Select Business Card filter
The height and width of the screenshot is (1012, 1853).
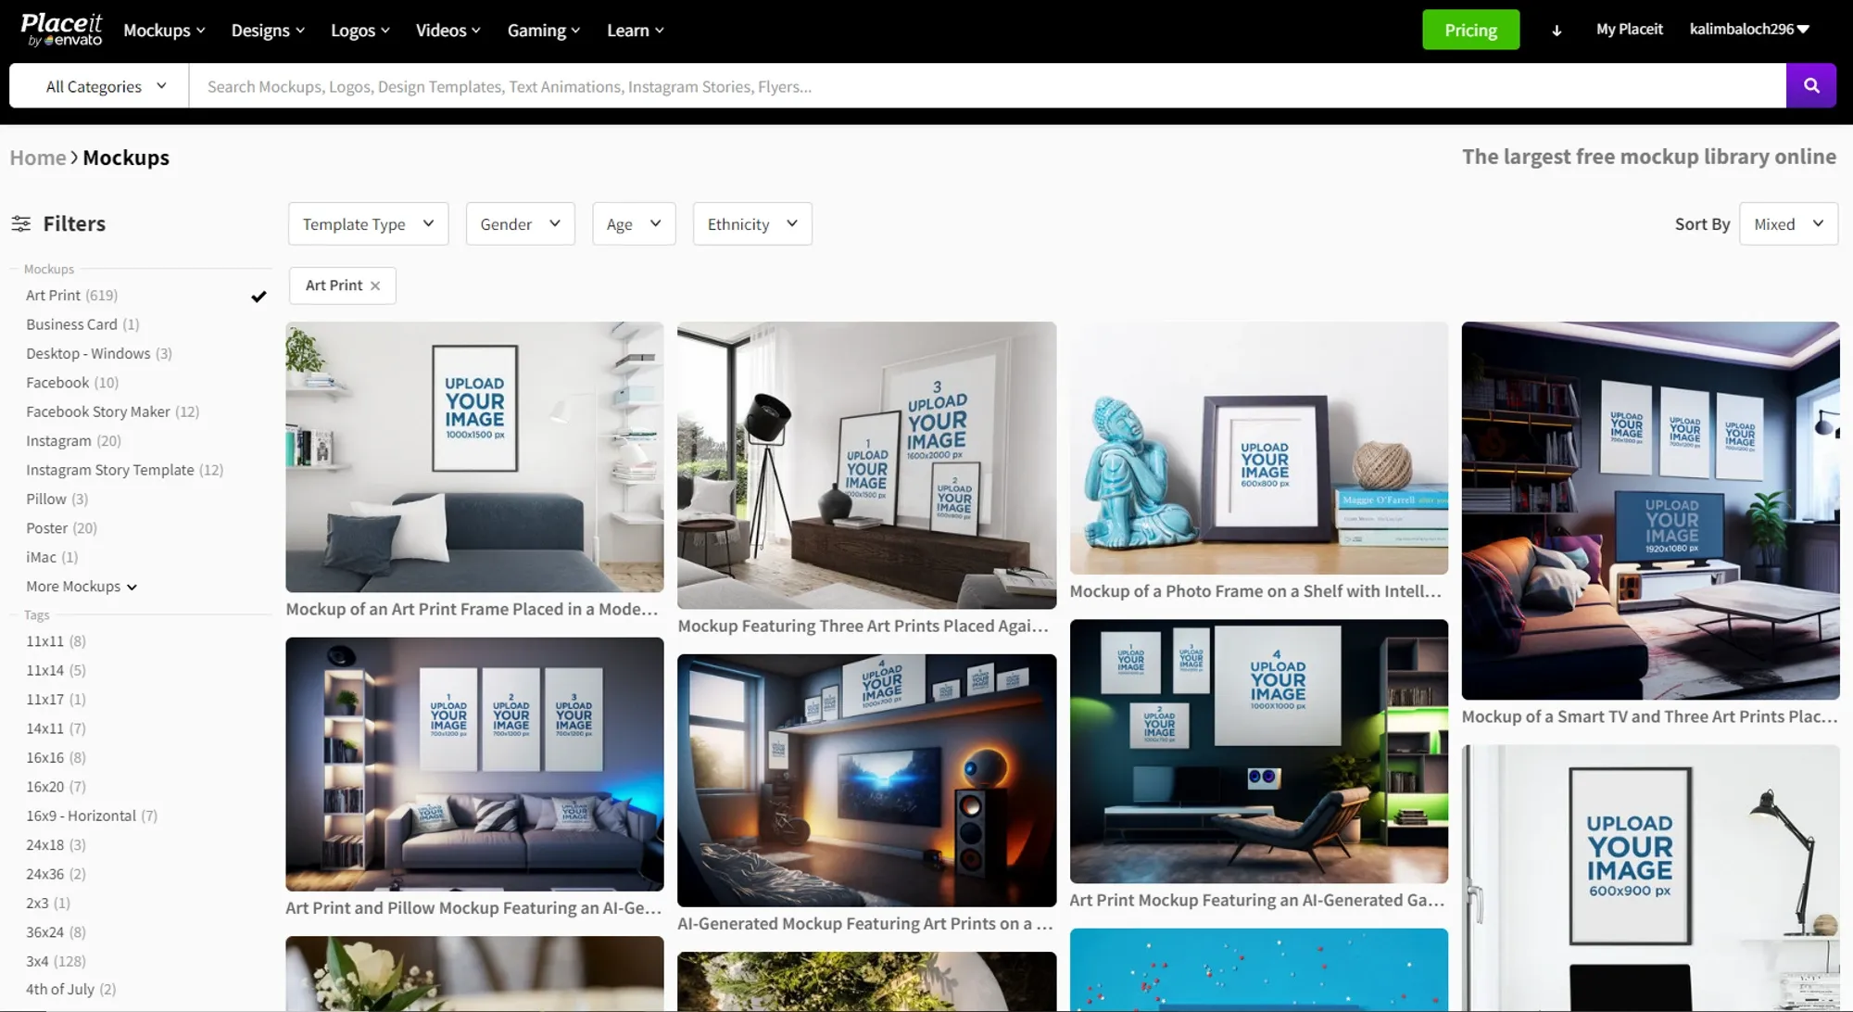tap(82, 324)
